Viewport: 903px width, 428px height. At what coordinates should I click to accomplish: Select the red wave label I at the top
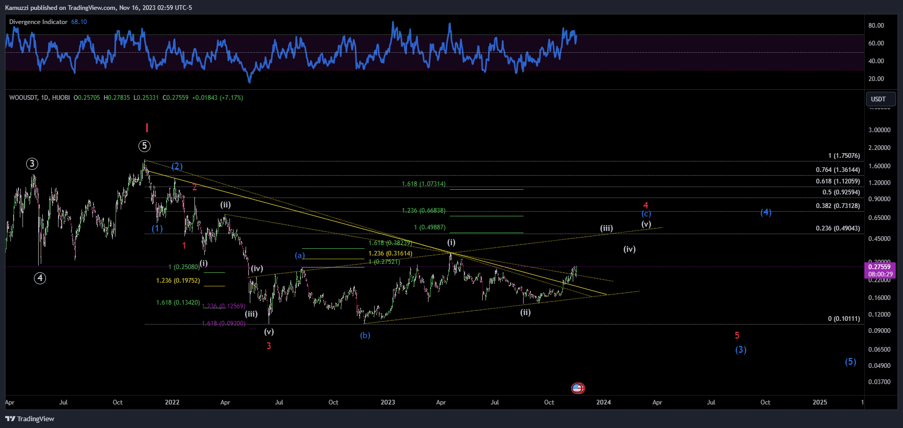pyautogui.click(x=147, y=128)
